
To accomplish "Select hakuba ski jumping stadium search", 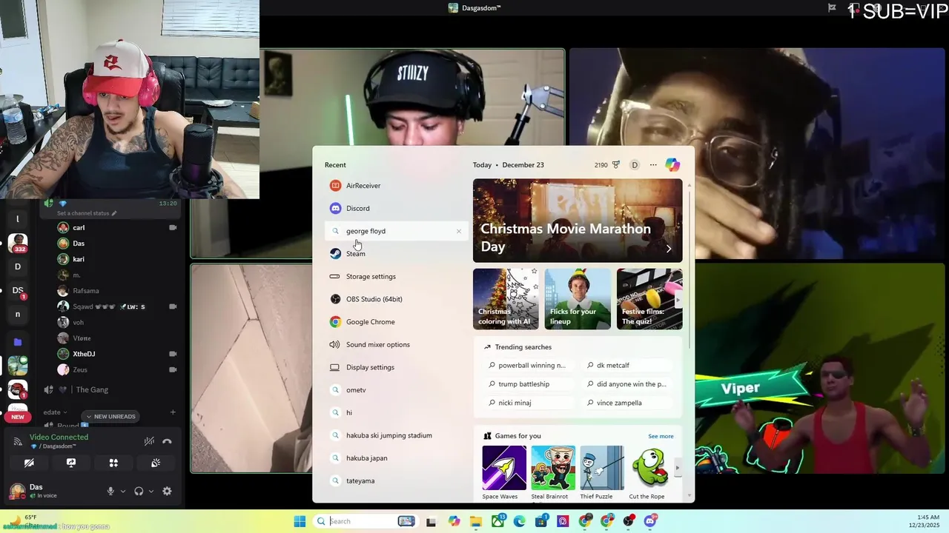I will tap(397, 435).
